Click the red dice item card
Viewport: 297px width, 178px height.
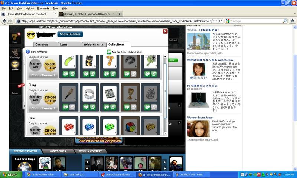click(69, 127)
